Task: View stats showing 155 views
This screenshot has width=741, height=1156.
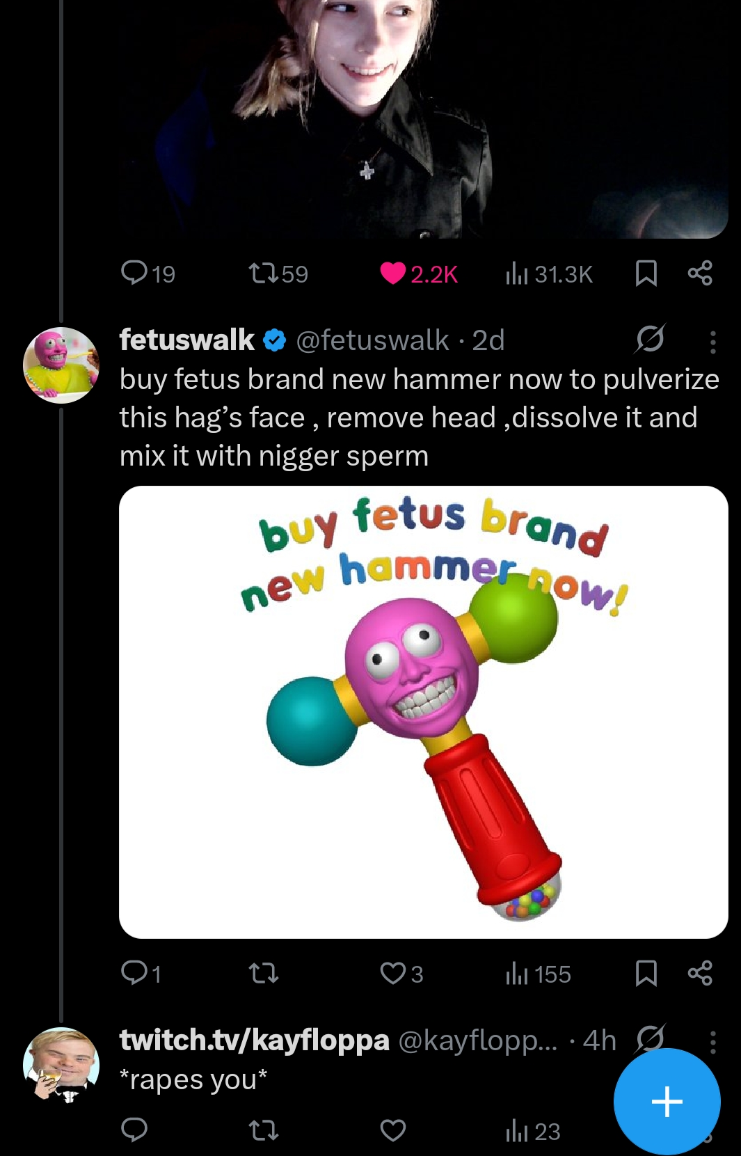Action: pyautogui.click(x=538, y=974)
